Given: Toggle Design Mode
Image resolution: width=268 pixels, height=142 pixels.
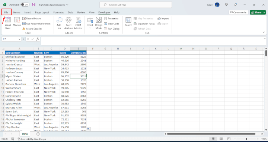Looking at the screenshot, I should 99,23.
